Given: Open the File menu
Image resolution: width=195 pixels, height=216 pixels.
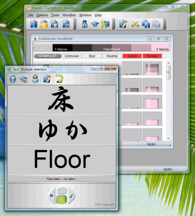Looking at the screenshot, I should pyautogui.click(x=31, y=15).
